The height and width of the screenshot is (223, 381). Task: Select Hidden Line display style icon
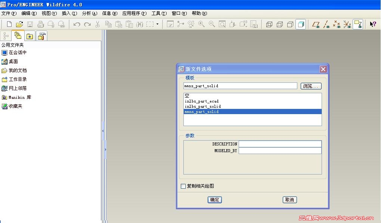280,24
